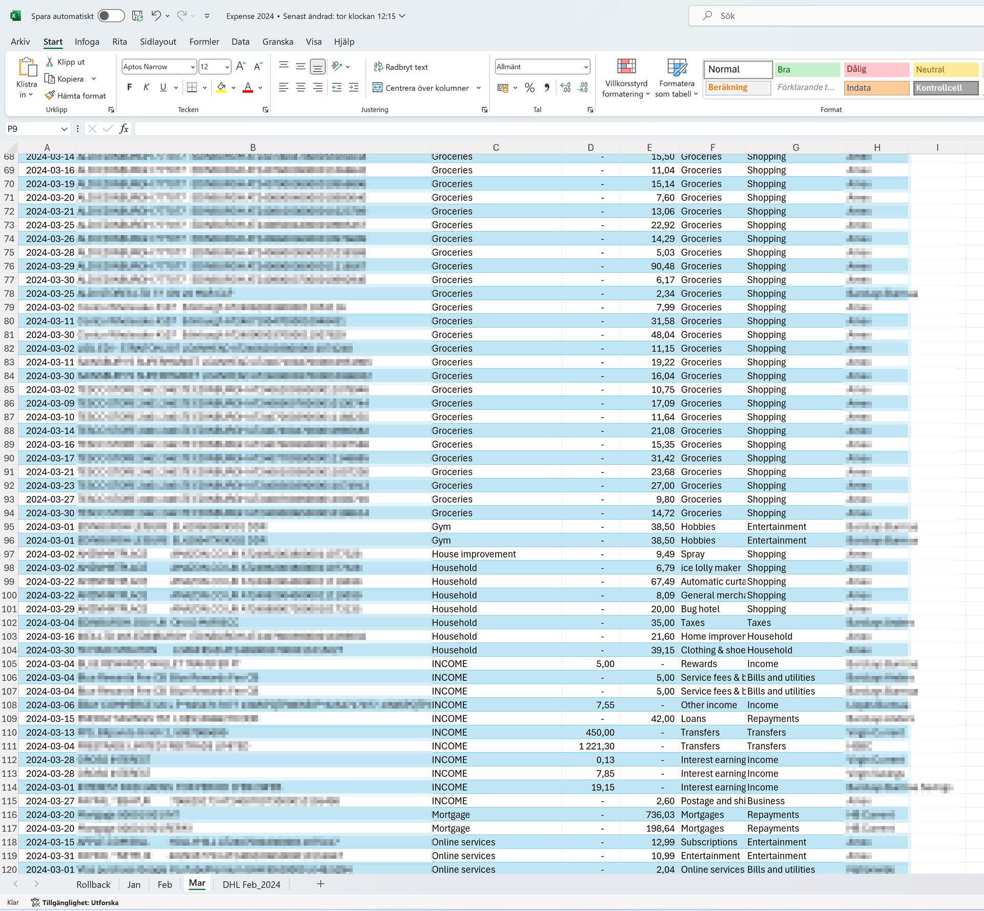
Task: Apply the Beräkning cell style
Action: [737, 88]
